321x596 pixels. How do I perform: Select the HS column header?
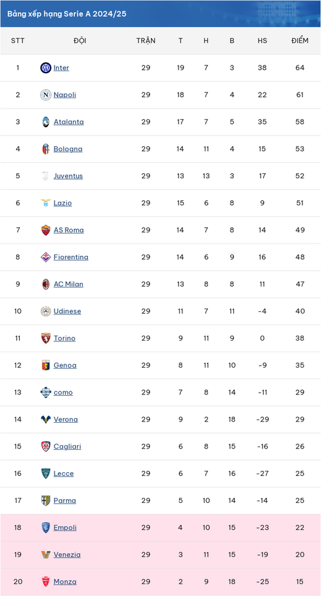pyautogui.click(x=262, y=40)
